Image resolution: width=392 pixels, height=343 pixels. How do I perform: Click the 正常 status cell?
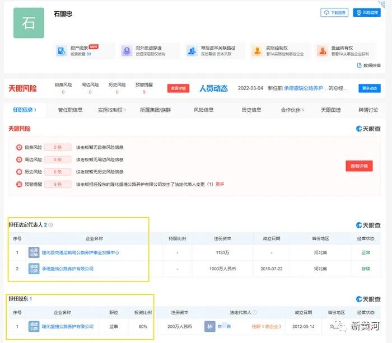pos(366,252)
